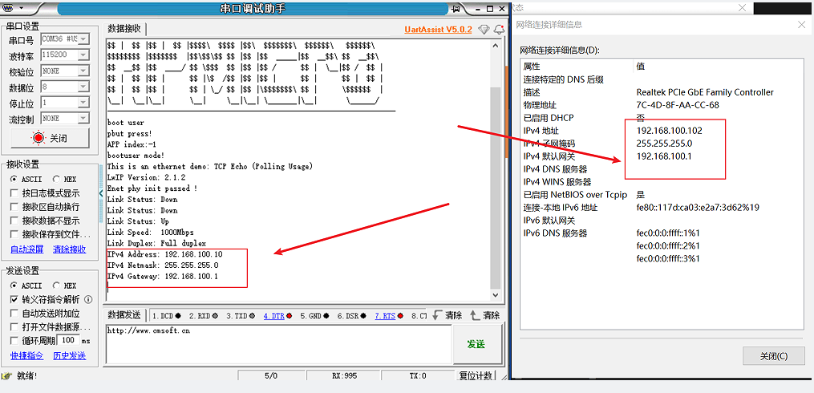Click the 'Link Speed: 1000Mbps' log line
The image size is (814, 393).
[151, 232]
